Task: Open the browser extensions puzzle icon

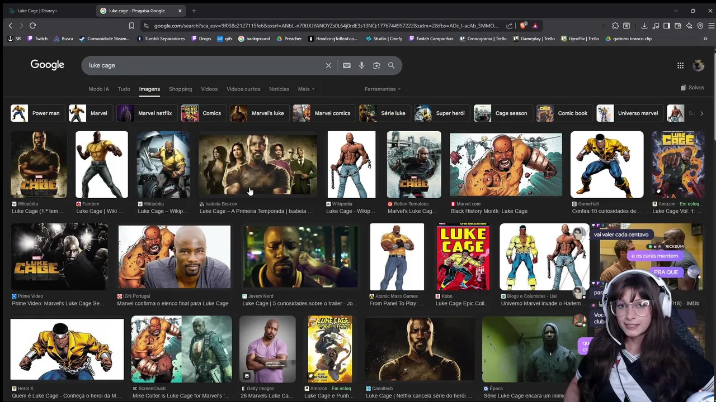Action: tap(615, 26)
